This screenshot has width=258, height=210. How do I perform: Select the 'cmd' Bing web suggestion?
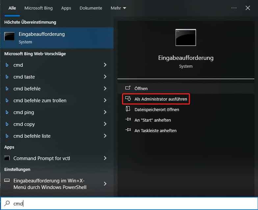tap(57, 65)
